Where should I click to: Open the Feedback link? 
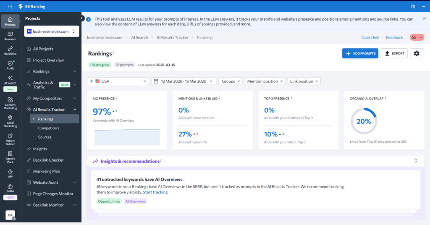tap(394, 37)
